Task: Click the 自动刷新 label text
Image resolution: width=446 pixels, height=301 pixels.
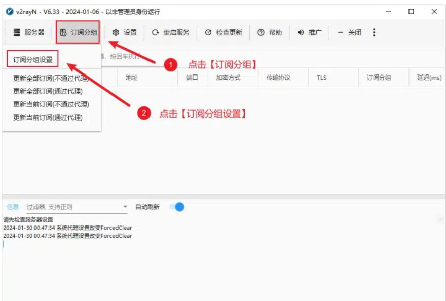Action: [x=147, y=207]
